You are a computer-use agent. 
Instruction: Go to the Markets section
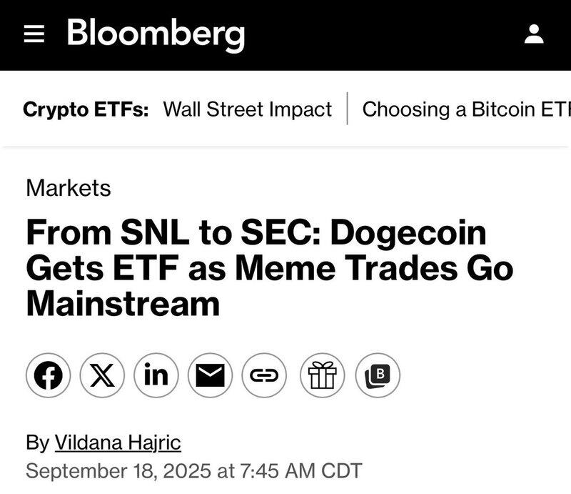click(69, 188)
